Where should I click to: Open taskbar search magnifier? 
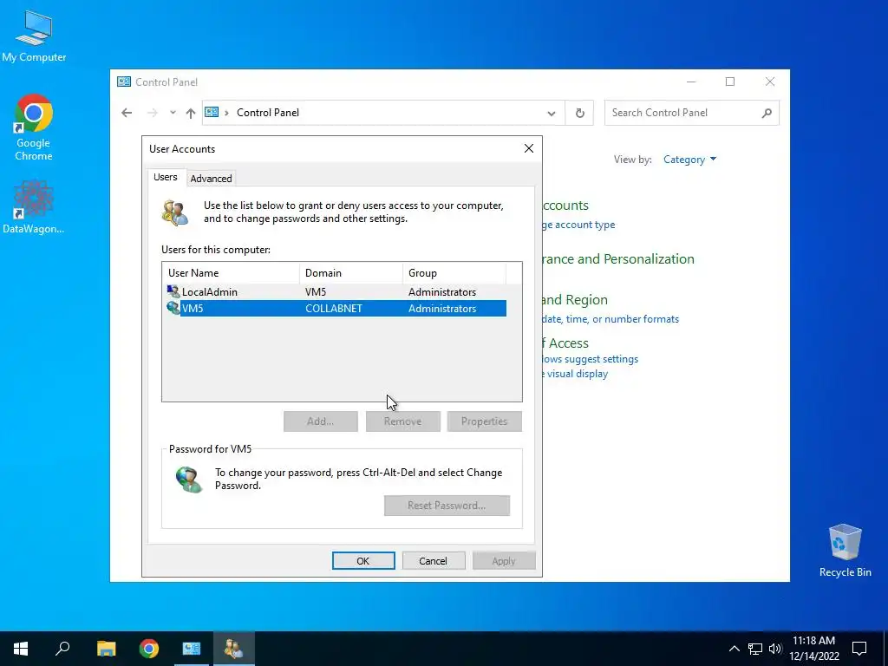click(x=62, y=649)
